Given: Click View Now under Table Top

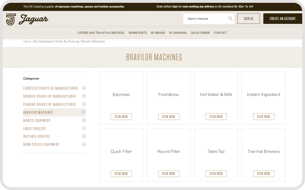Looking at the screenshot, I should click(216, 174).
